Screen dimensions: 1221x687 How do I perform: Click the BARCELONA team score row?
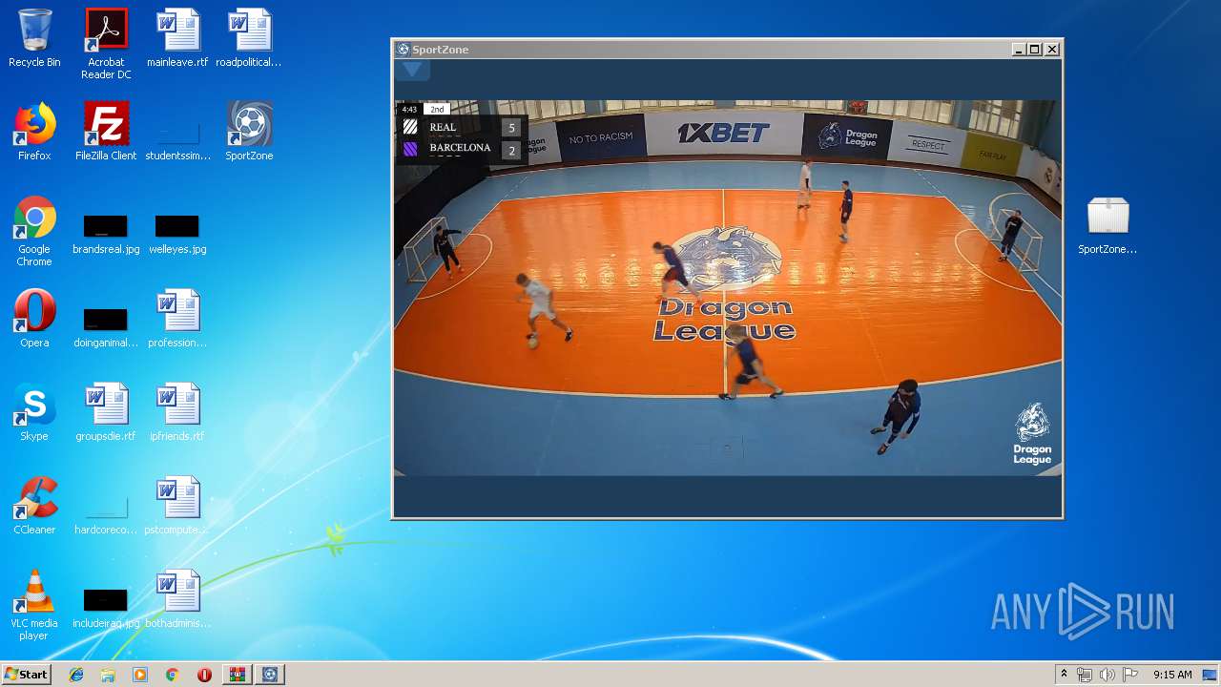[x=462, y=149]
